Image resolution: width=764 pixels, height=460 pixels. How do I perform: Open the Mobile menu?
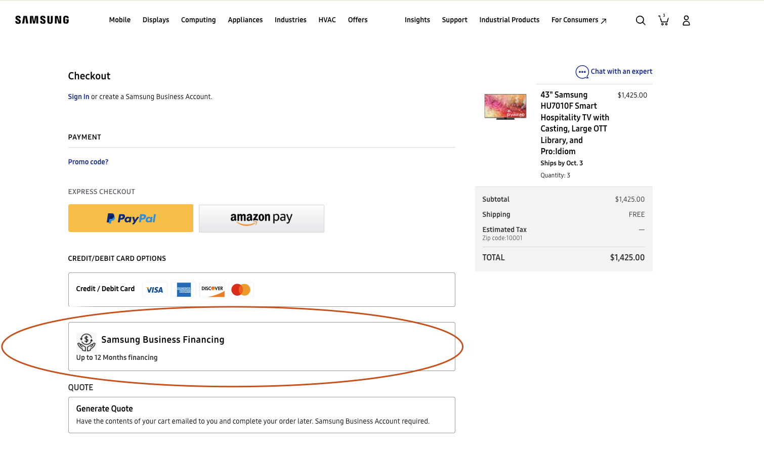point(120,20)
